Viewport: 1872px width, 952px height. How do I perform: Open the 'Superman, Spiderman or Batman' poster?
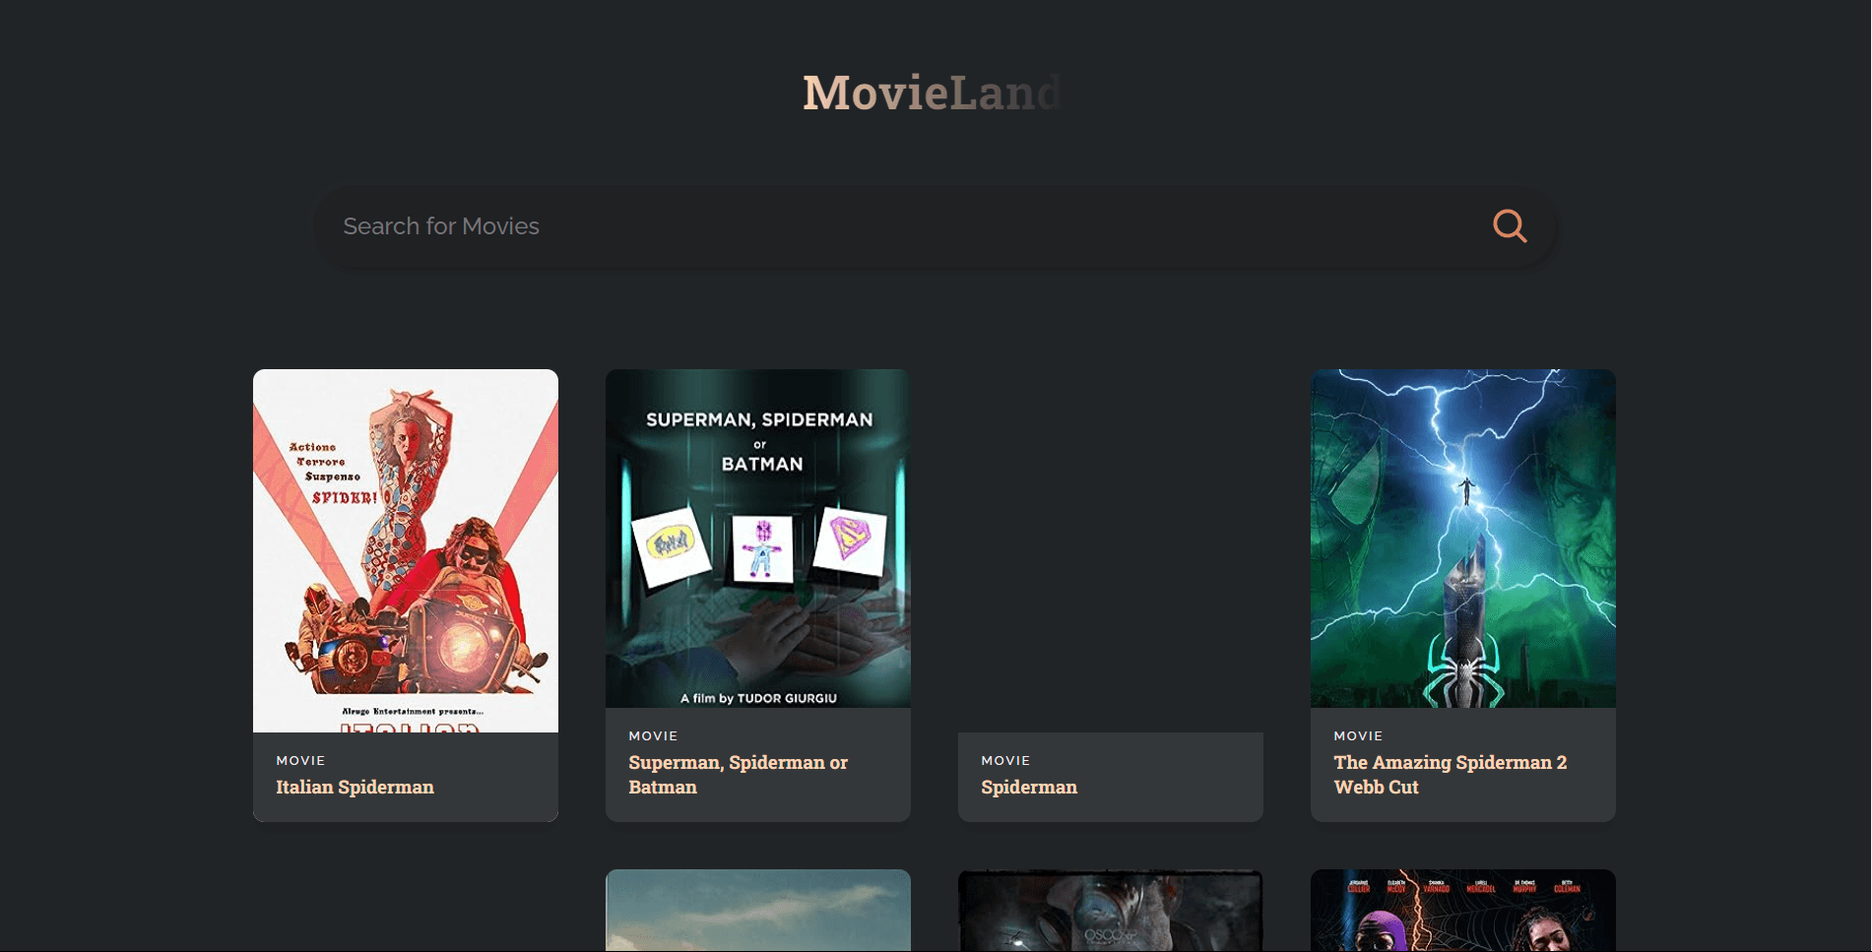[x=757, y=537]
